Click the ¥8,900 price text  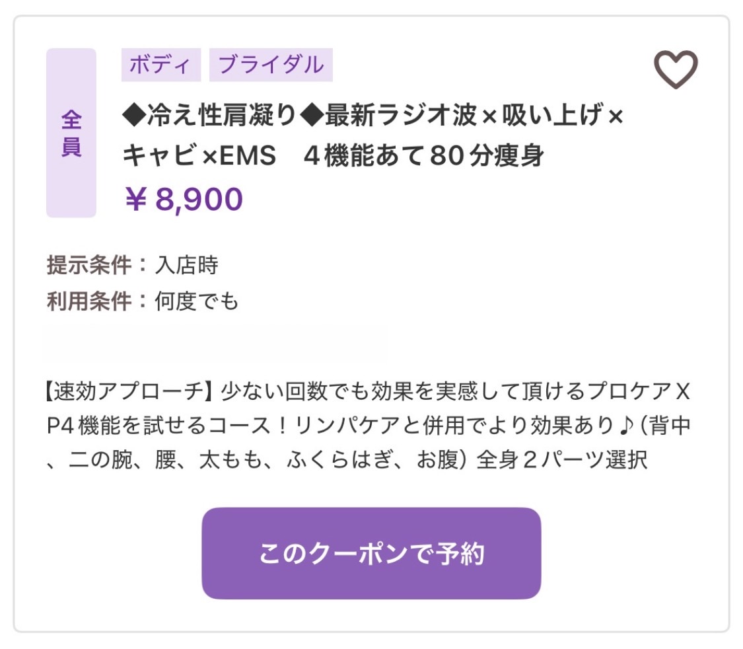[184, 199]
